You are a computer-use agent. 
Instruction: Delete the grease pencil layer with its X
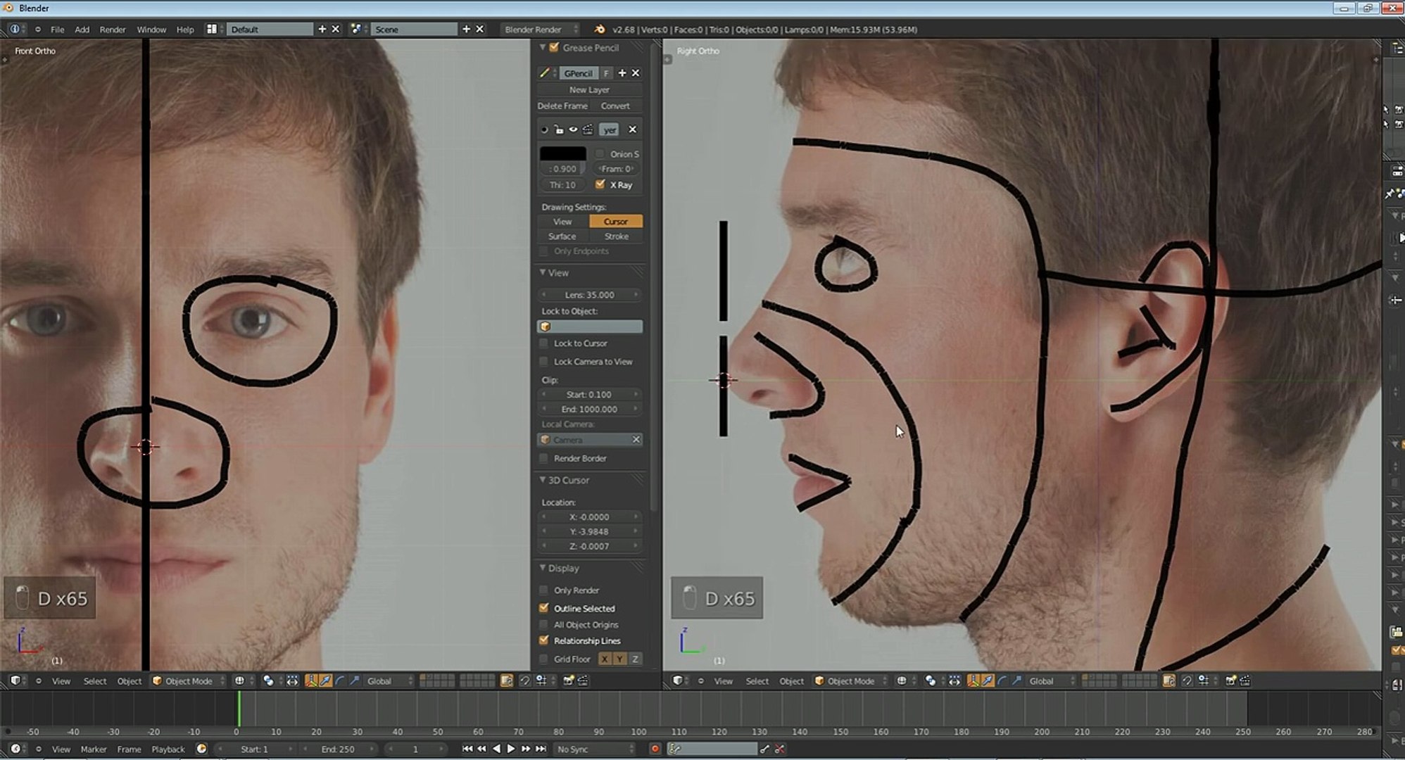[x=632, y=129]
